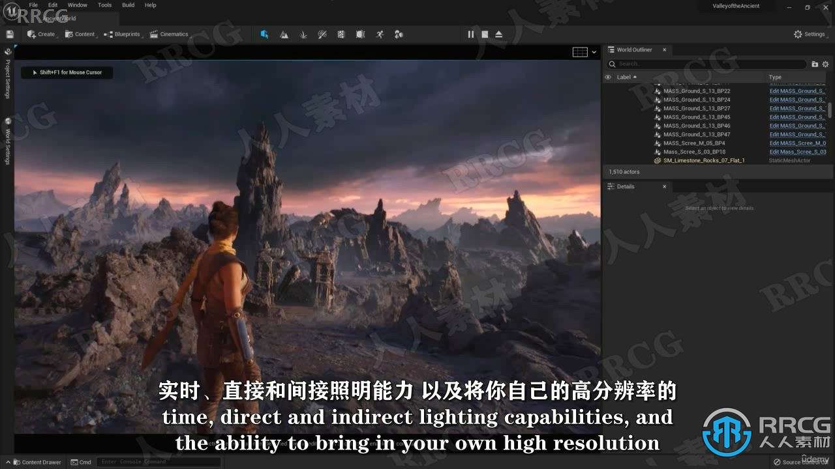Open the Cmd console type dropdown
This screenshot has width=835, height=469.
click(82, 462)
